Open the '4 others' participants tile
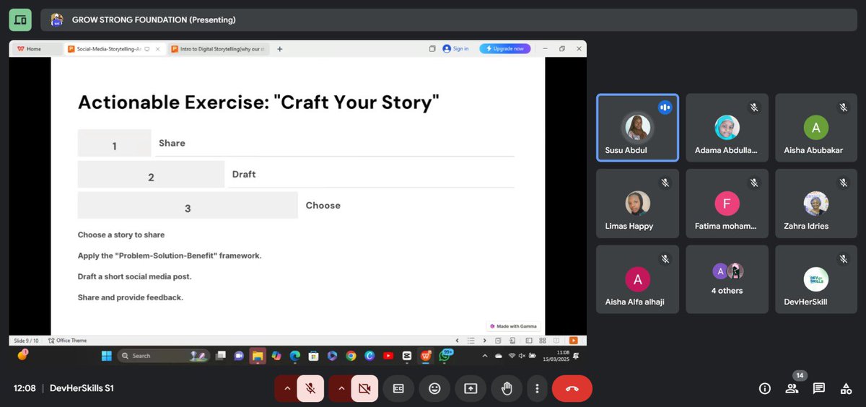The image size is (866, 407). click(x=727, y=279)
